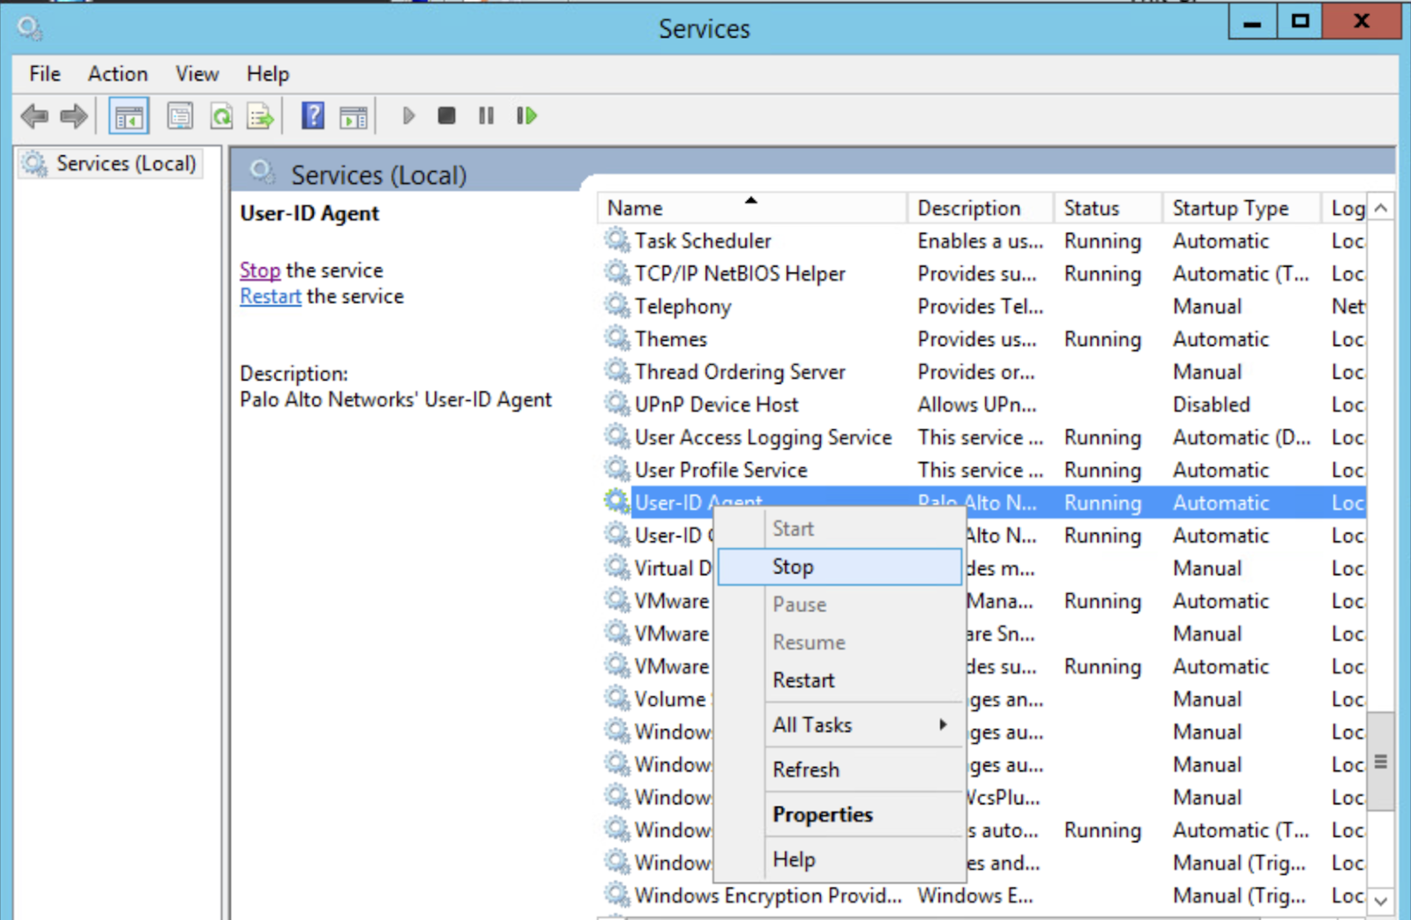The image size is (1411, 920).
Task: Navigate back with the back arrow icon
Action: pos(35,115)
